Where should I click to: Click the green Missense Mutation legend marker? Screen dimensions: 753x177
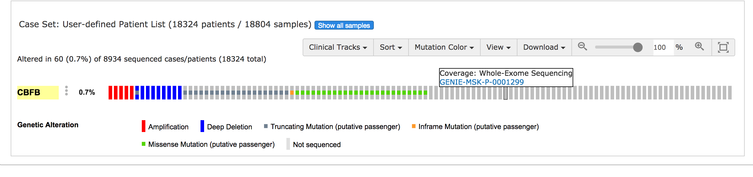[x=144, y=144]
